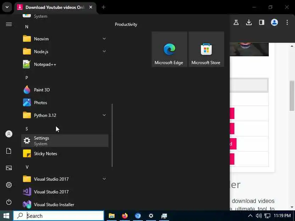295x221 pixels.
Task: Open the user account icon in Start sidebar
Action: pyautogui.click(x=9, y=134)
